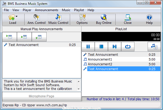Open the Help menu
The height and width of the screenshot is (110, 163).
pos(91,10)
